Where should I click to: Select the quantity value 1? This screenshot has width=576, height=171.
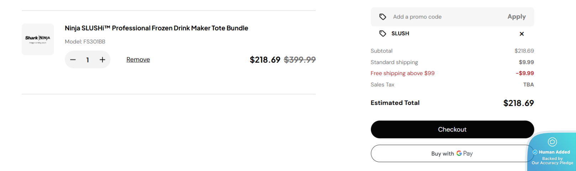tap(88, 60)
